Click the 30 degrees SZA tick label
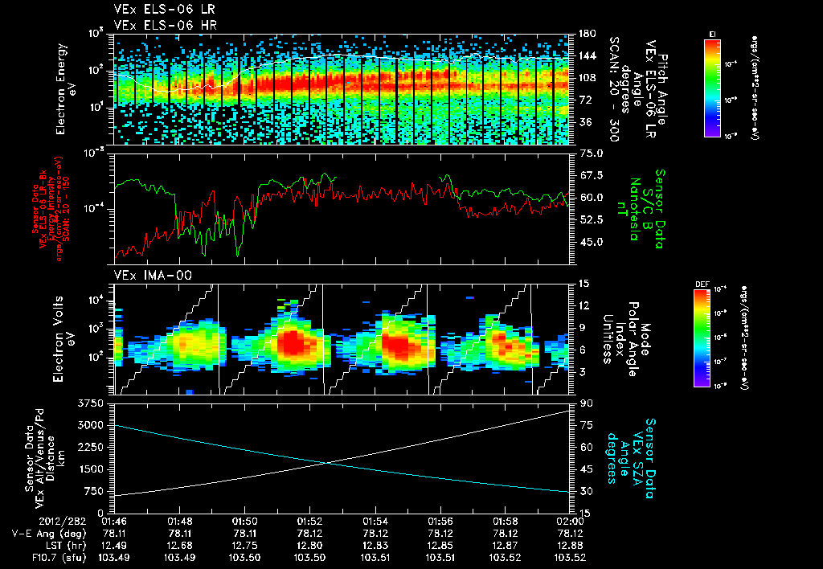The width and height of the screenshot is (823, 569). click(586, 491)
